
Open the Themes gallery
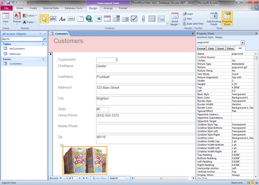17,19
